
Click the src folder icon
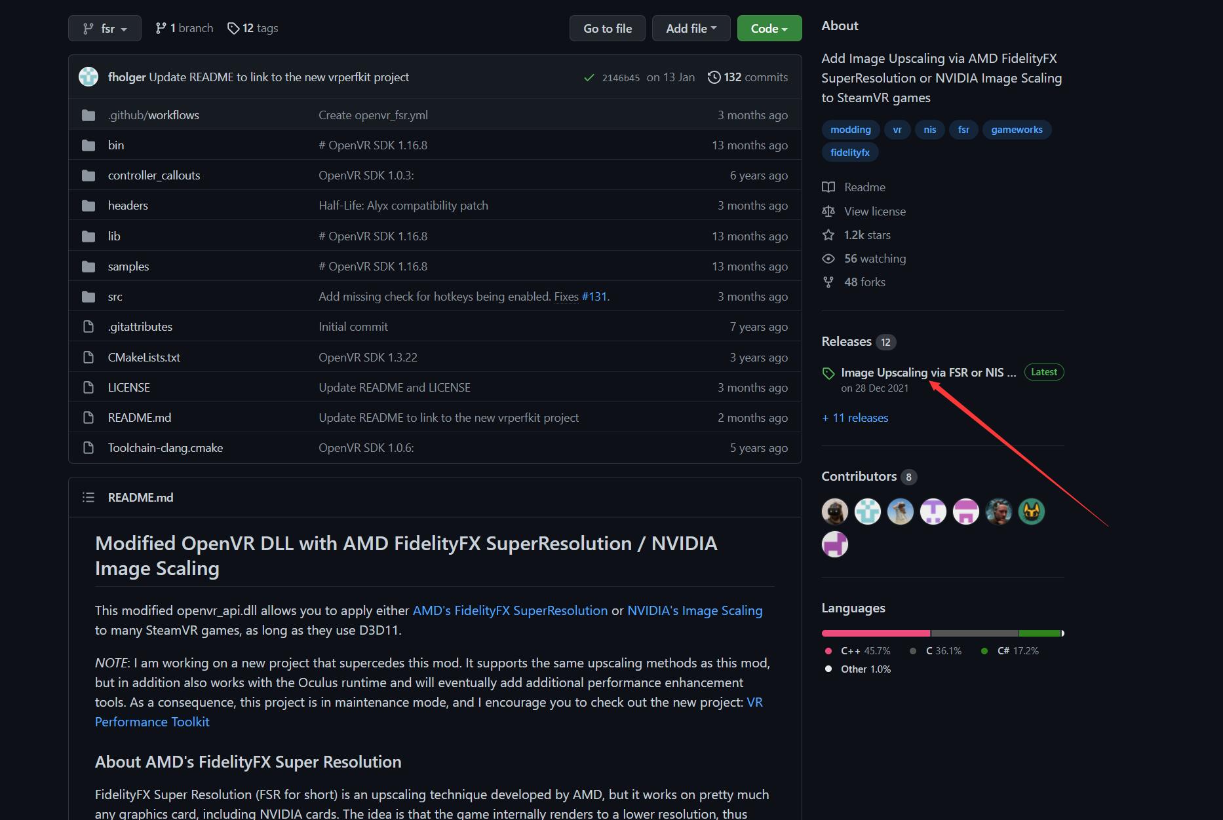point(88,297)
